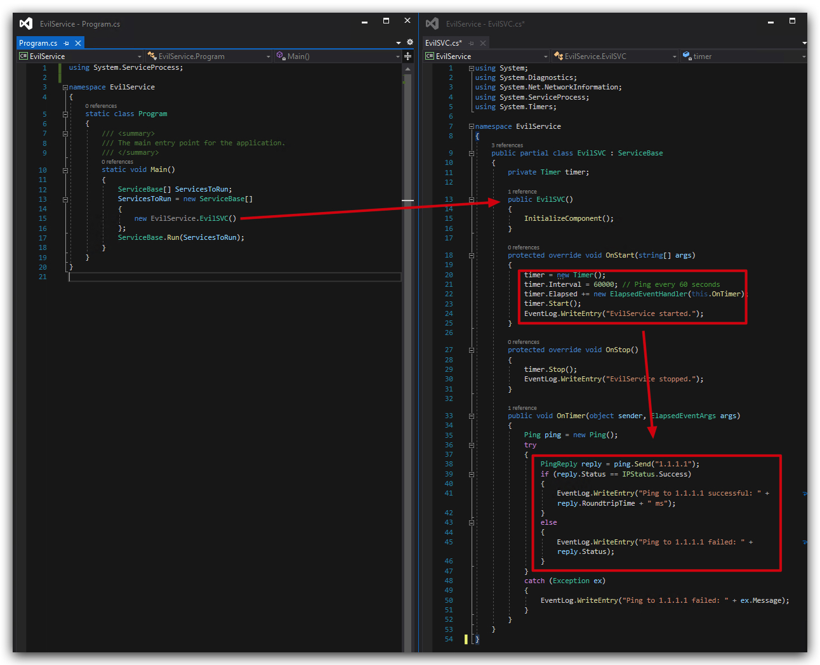Click the split editor icon beside Main() dropdown
The height and width of the screenshot is (665, 820).
tap(408, 56)
